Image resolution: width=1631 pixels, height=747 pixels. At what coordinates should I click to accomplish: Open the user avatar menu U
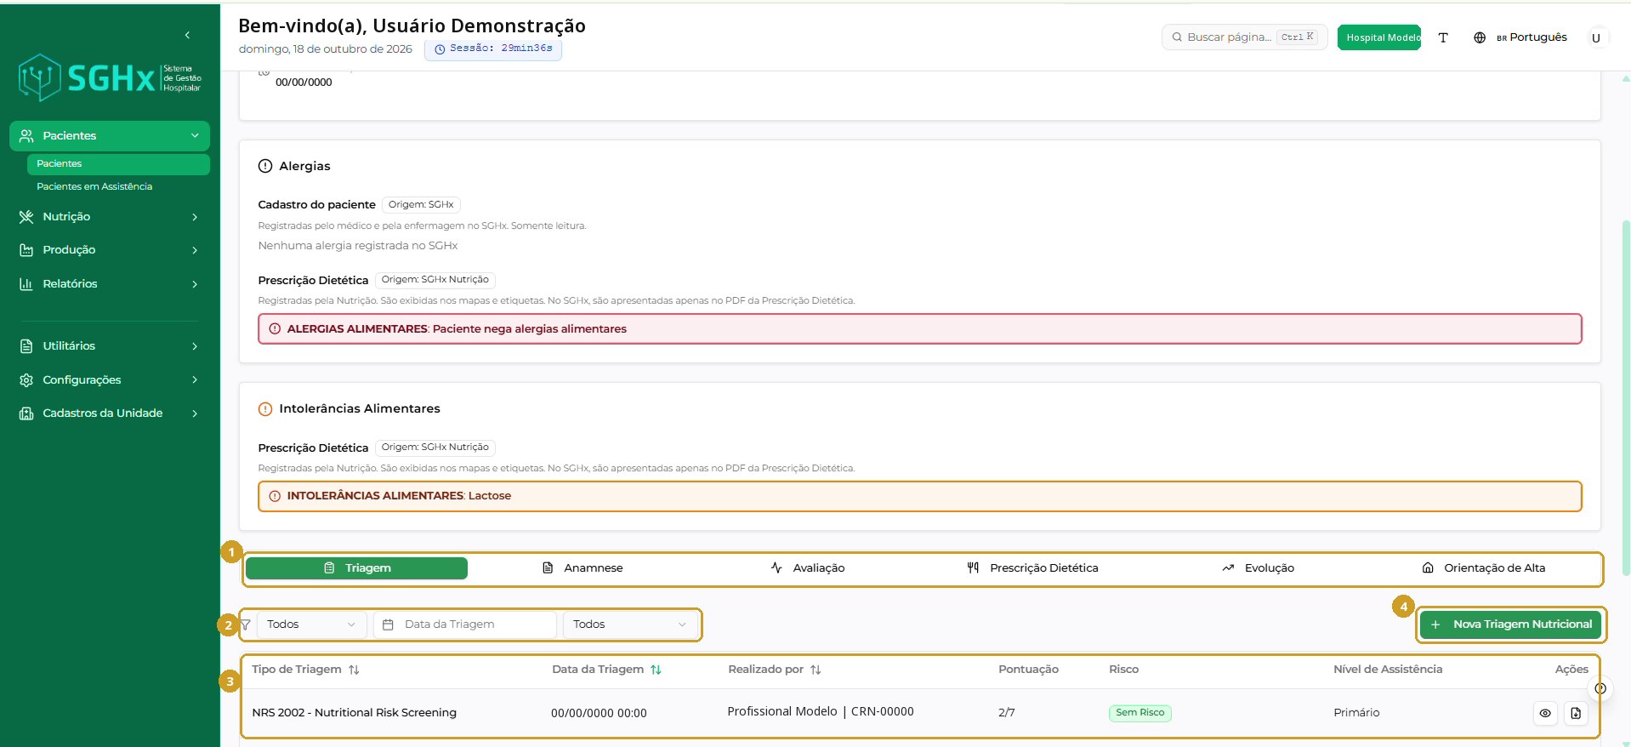[x=1596, y=37]
